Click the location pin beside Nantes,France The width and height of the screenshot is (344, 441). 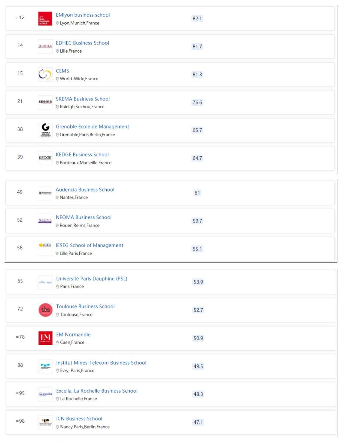click(57, 198)
